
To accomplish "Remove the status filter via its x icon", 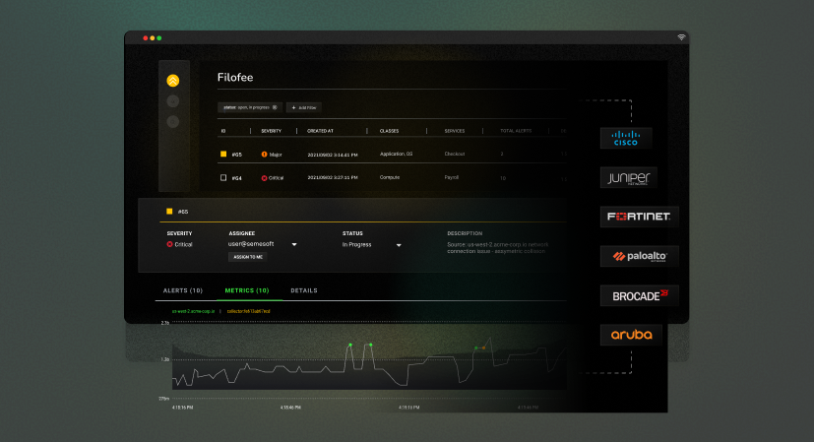I will (x=275, y=107).
